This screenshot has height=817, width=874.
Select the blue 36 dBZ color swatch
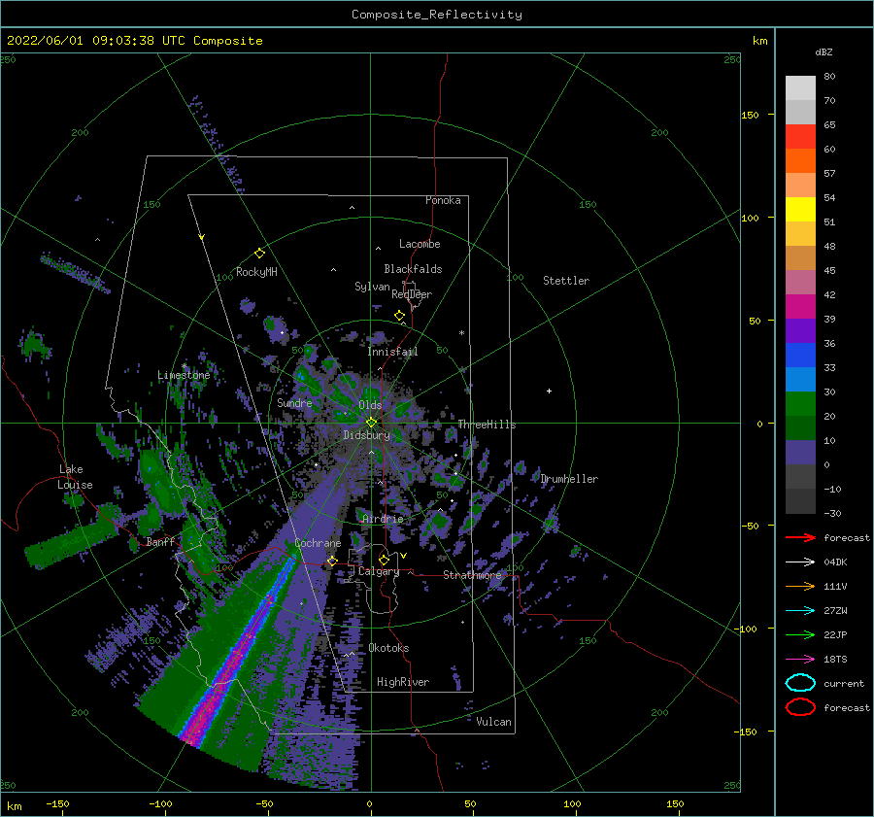click(x=800, y=355)
